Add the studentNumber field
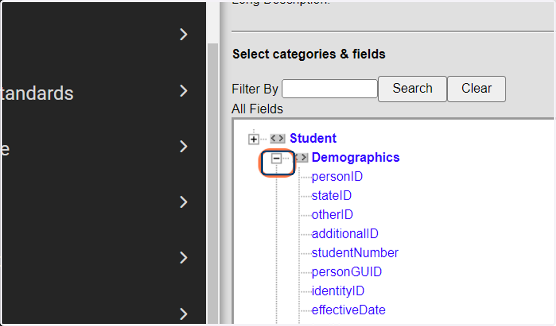Viewport: 556px width, 326px height. click(x=355, y=252)
